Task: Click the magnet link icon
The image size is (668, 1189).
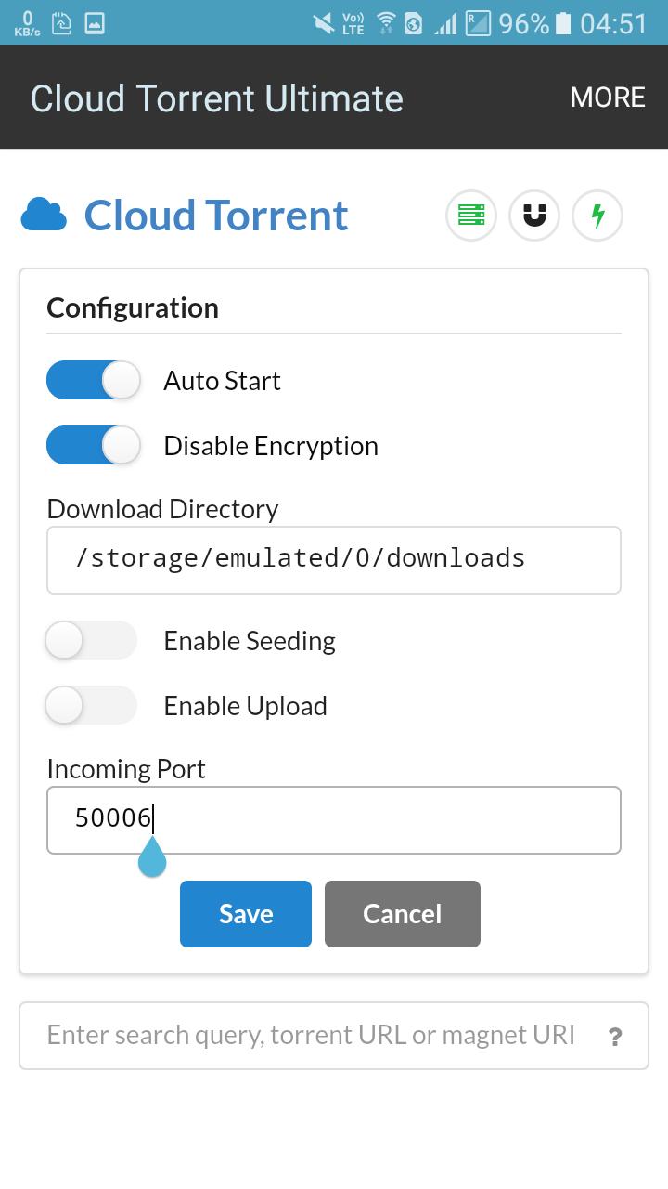Action: [x=534, y=216]
